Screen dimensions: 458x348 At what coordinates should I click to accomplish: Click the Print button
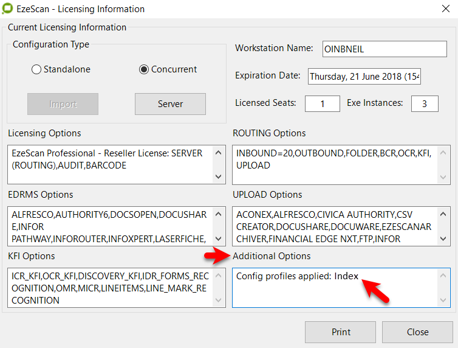point(341,332)
